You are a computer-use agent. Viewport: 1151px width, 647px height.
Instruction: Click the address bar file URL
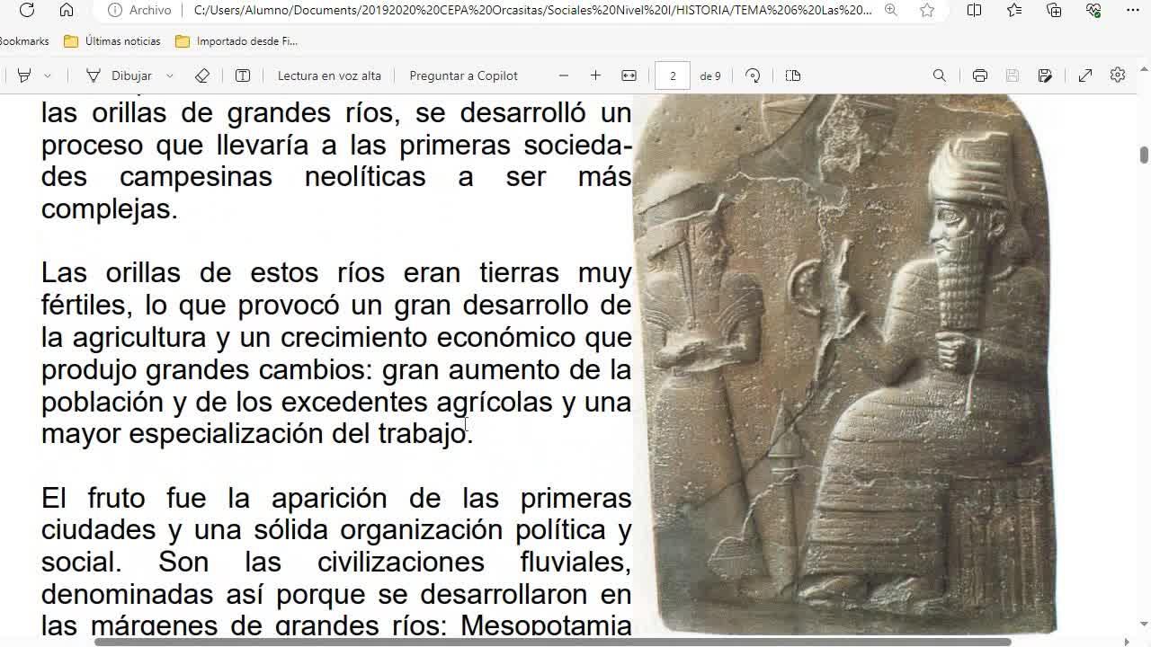(532, 10)
